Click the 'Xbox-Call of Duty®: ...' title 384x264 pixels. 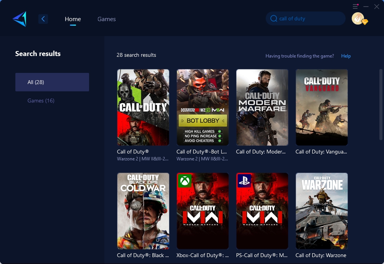[x=202, y=255]
